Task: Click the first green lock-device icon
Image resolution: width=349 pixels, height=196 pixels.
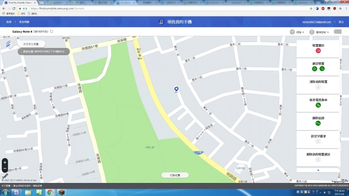Action: 315,69
